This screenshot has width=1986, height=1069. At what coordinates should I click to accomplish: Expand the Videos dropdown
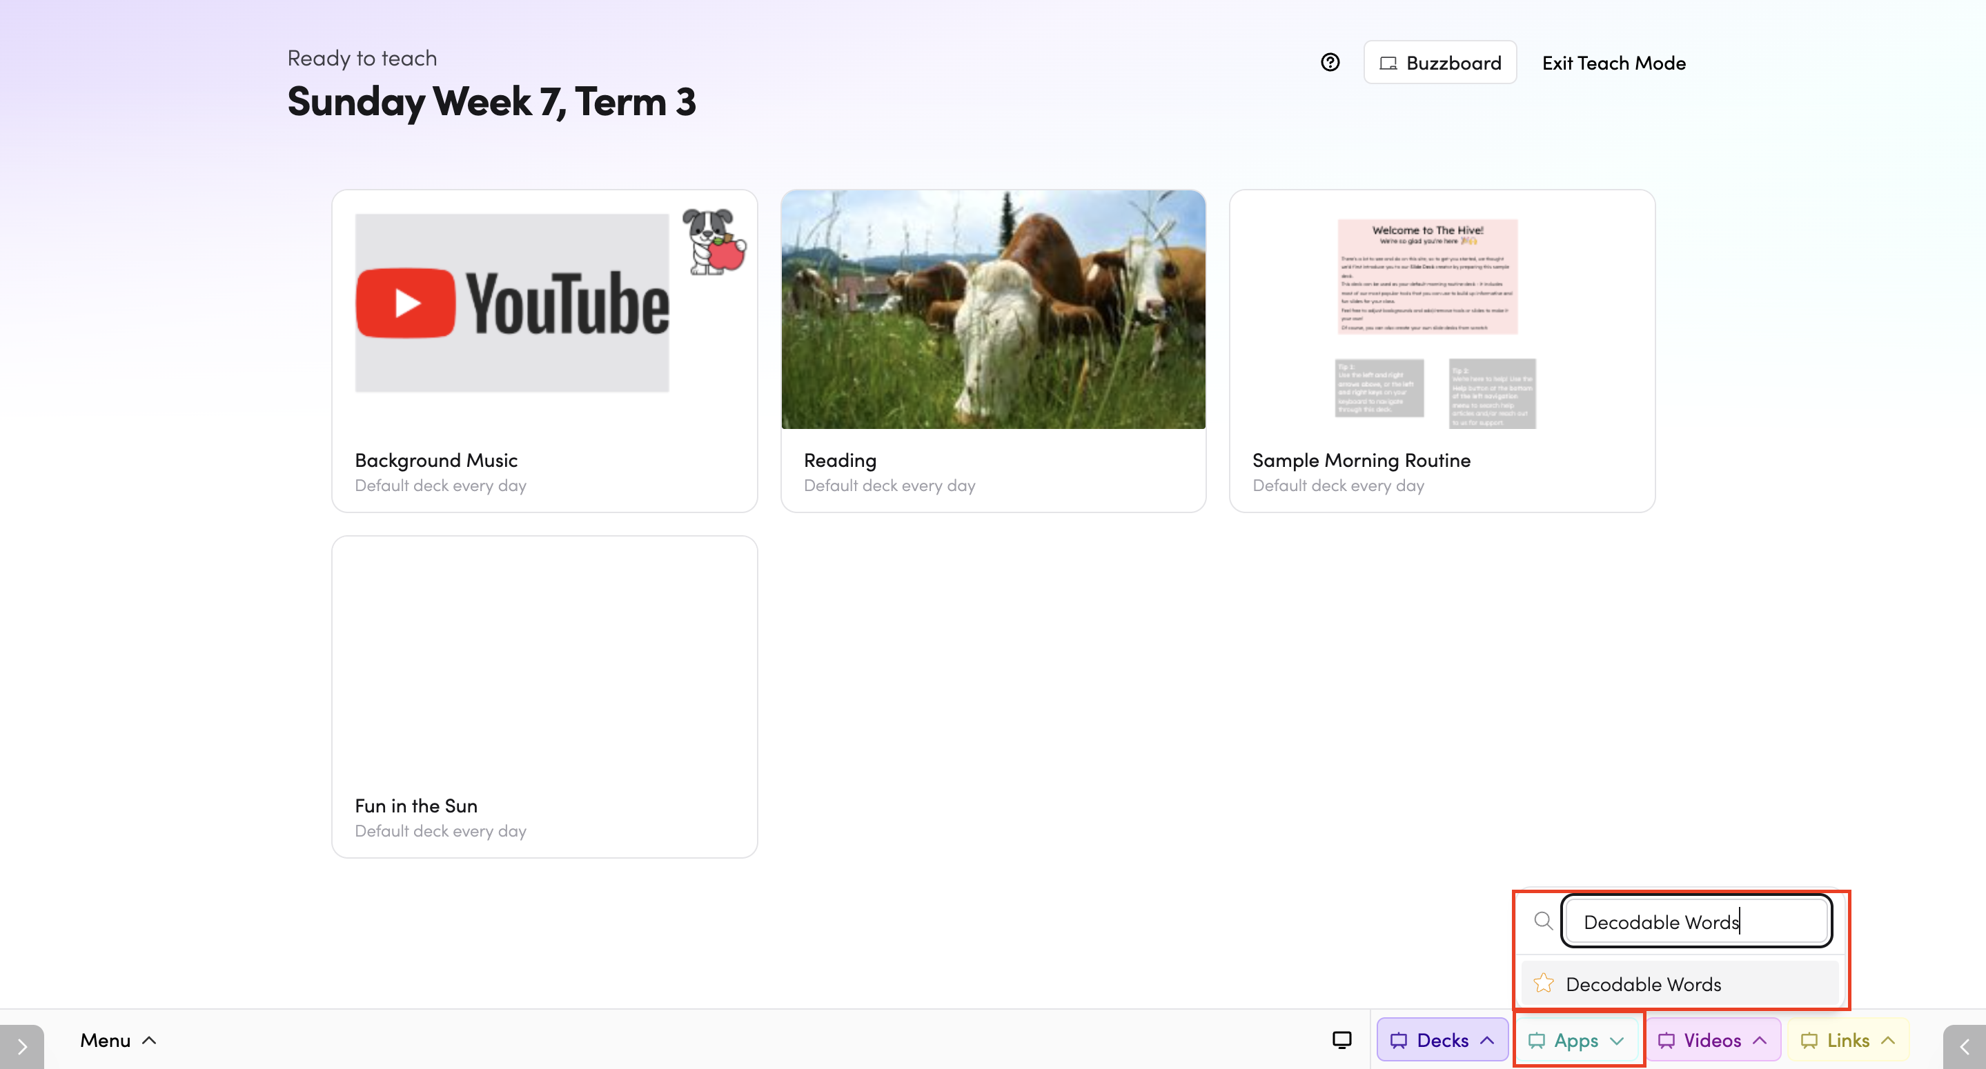1713,1040
